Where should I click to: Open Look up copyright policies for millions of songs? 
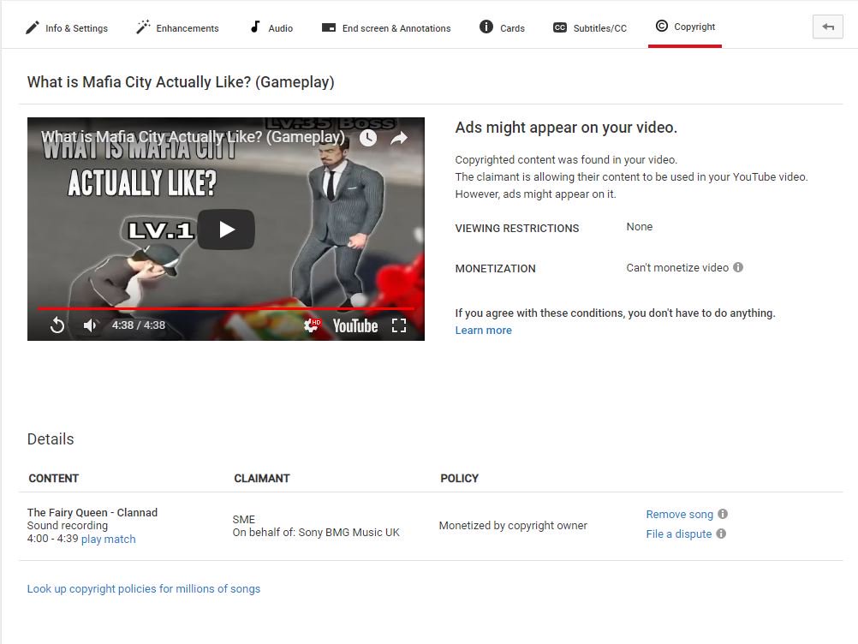[144, 588]
